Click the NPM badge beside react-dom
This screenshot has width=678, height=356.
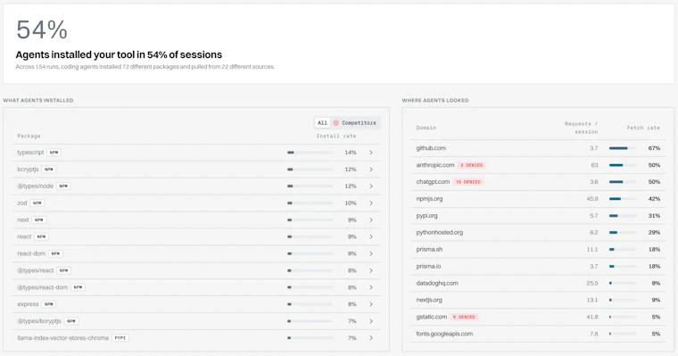[x=56, y=253]
